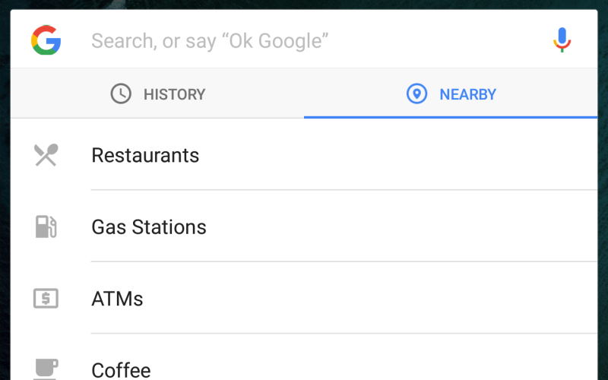608x380 pixels.
Task: Tap the fork and spoon Restaurants icon
Action: 46,155
